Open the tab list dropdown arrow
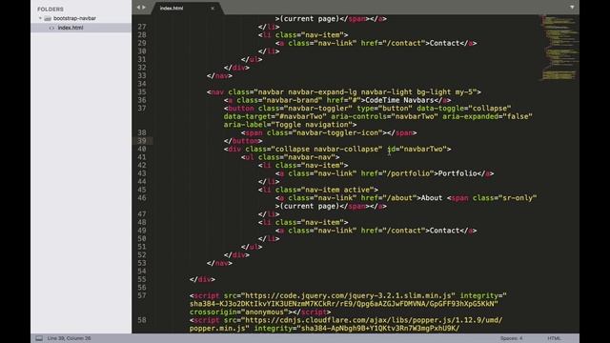Screen dimensions: 610x343 572,7
